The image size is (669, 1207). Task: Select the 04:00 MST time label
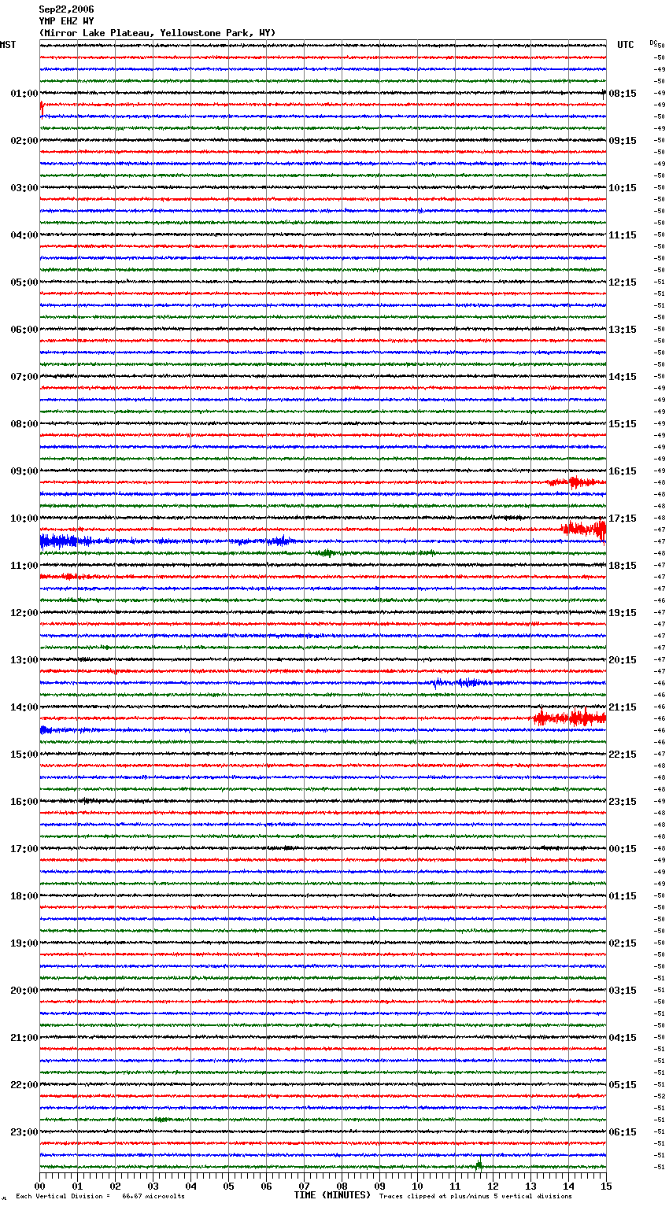[x=24, y=235]
